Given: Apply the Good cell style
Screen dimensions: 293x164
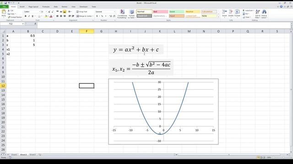Looking at the screenshot, I should 177,12.
